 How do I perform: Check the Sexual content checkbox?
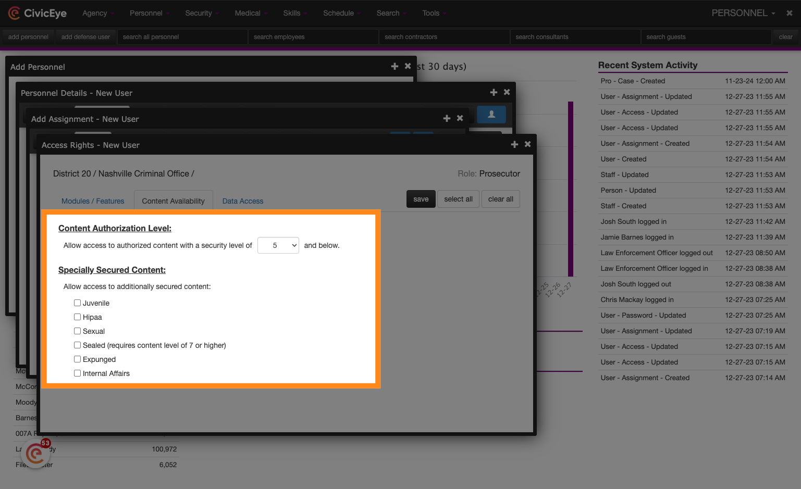click(x=77, y=331)
